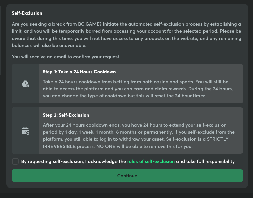Click the calendar exclusion icon in Step 2
The image size is (253, 198).
[25, 131]
